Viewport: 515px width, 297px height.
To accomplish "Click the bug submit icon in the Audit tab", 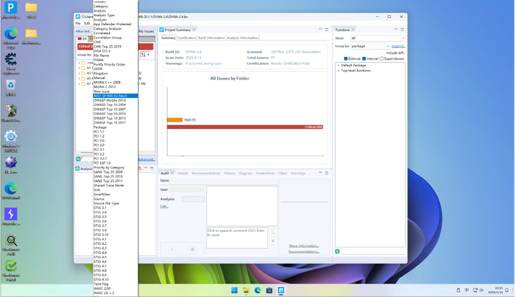I will coord(193,250).
